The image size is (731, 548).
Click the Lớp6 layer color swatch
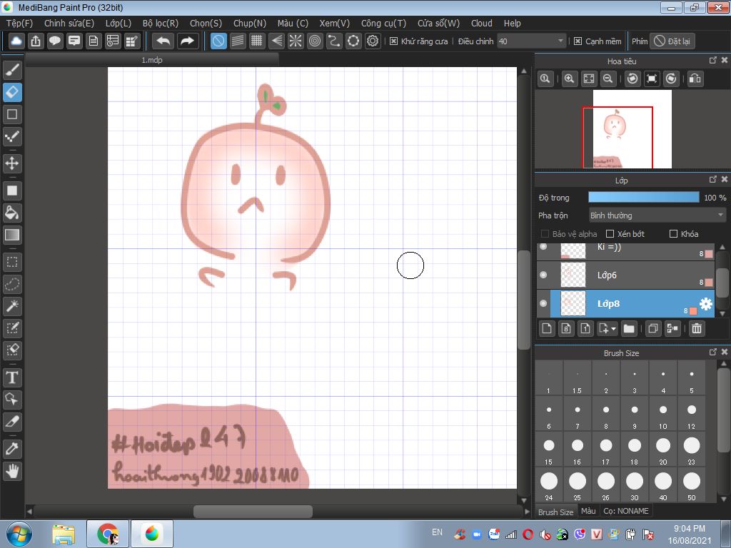point(709,282)
